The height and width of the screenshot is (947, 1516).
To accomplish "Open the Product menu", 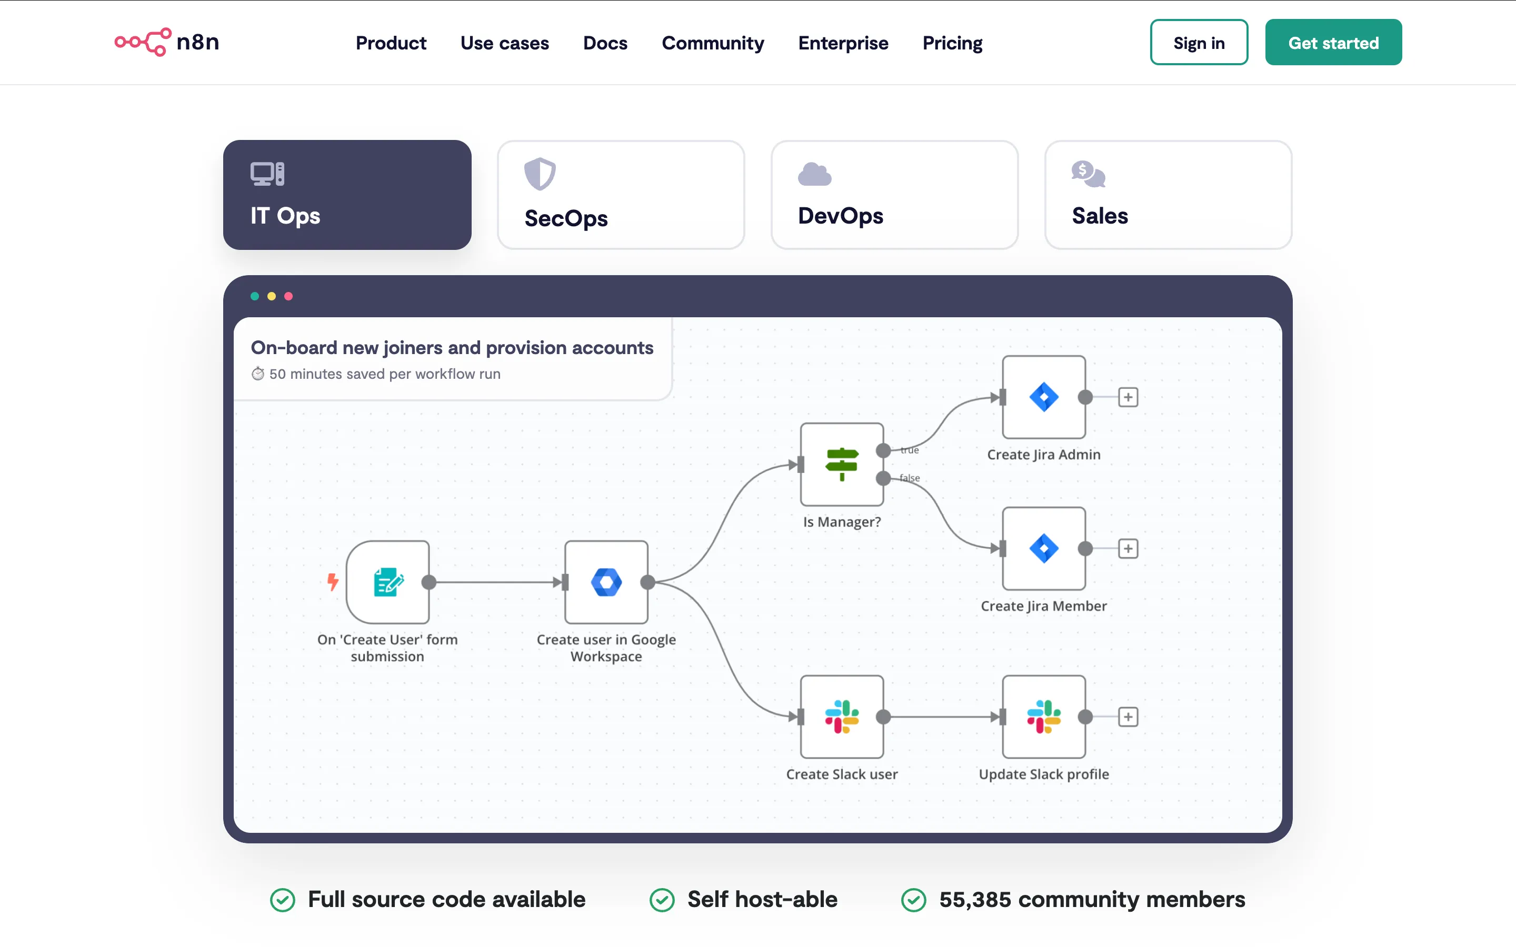I will tap(391, 43).
